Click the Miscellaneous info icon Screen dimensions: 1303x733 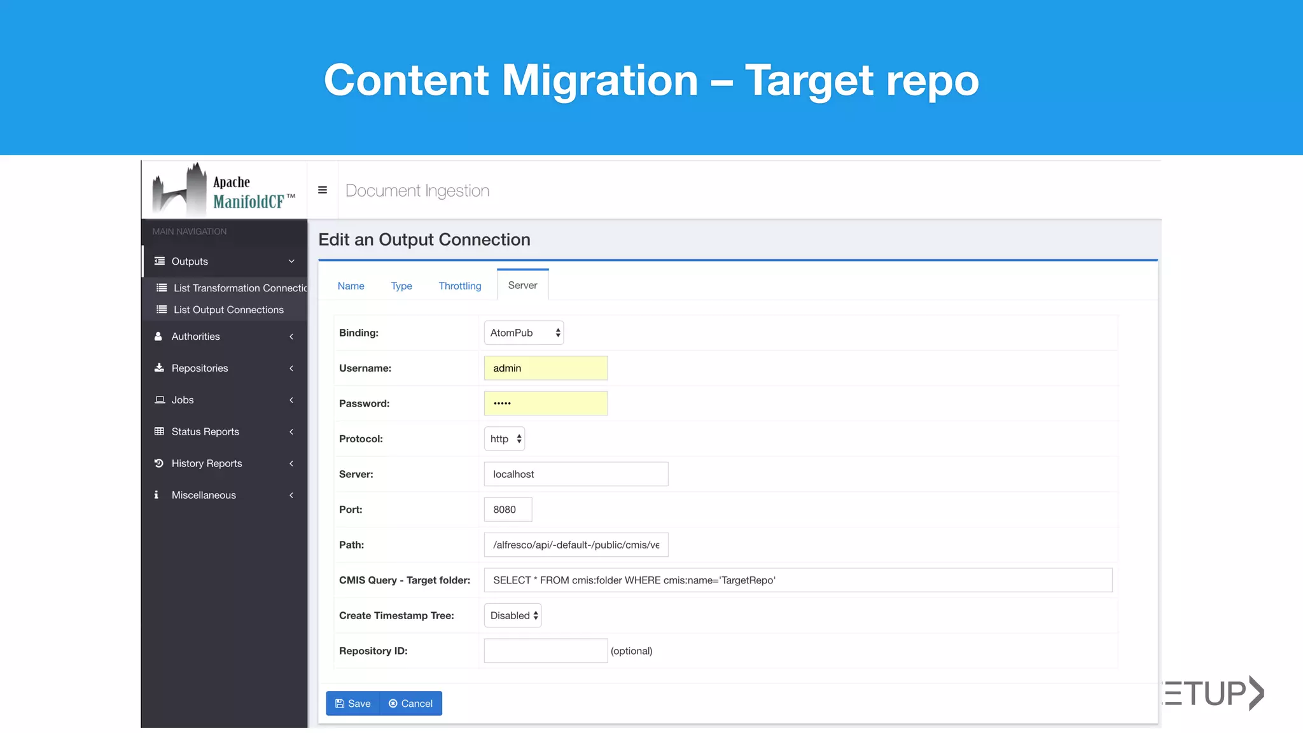(157, 495)
